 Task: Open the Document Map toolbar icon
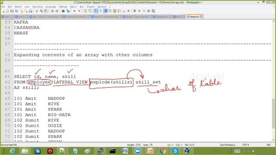click(115, 11)
